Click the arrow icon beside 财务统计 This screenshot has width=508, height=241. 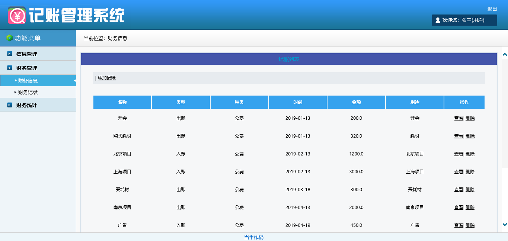10,105
